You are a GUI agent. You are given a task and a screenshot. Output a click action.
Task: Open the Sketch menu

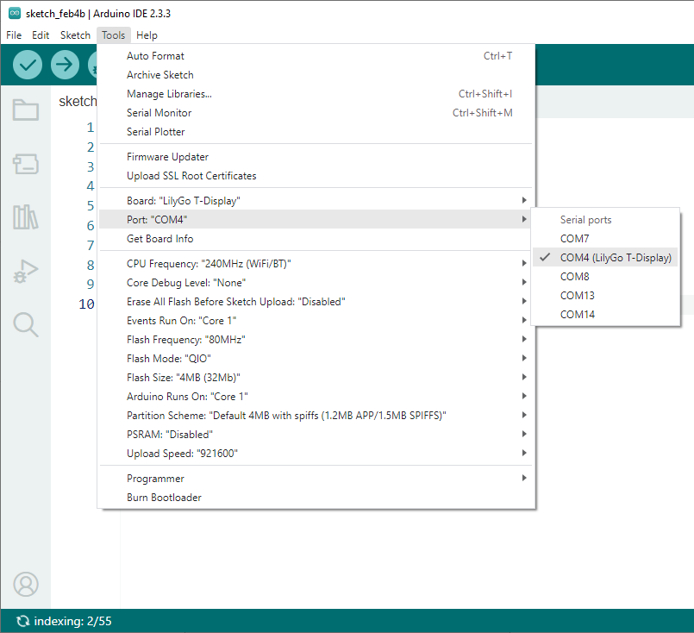pos(75,35)
